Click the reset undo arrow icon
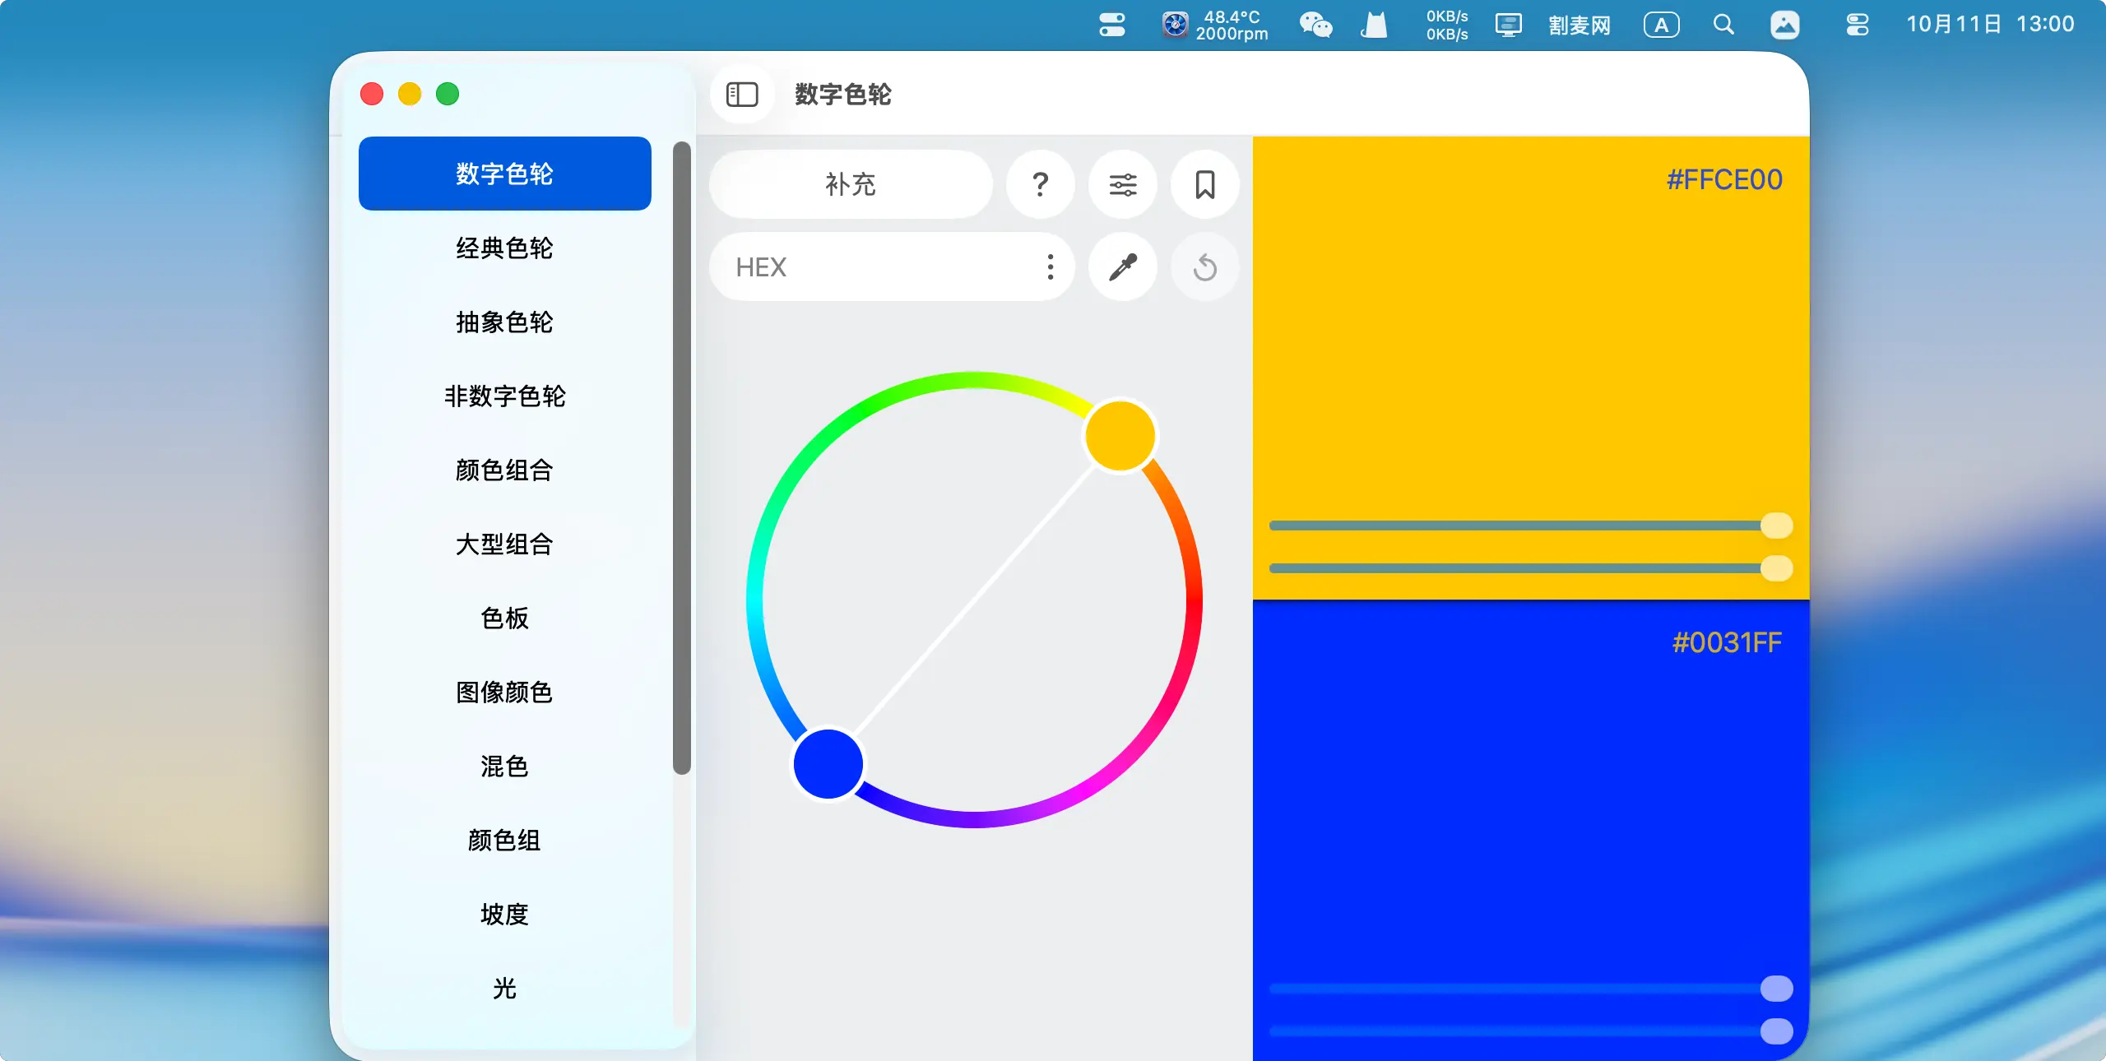The image size is (2106, 1061). point(1204,267)
